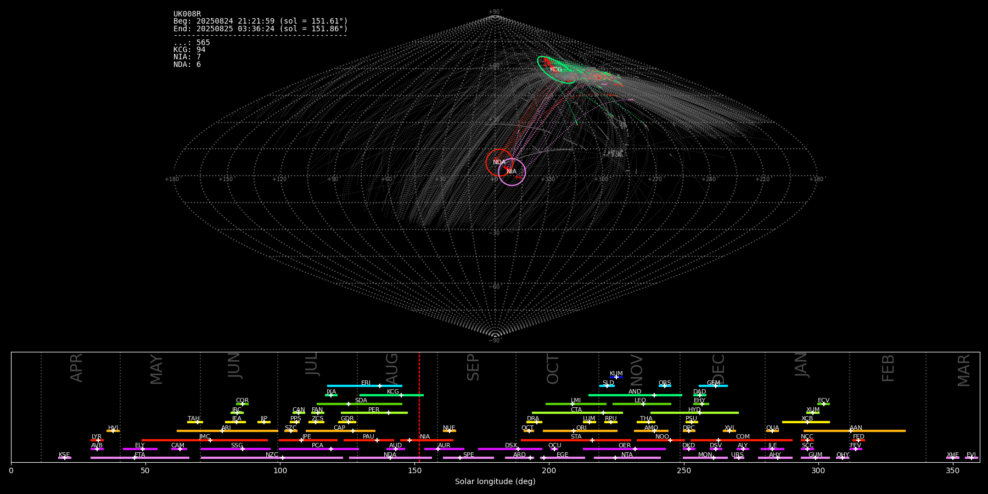Click the 'NDA: 6' count line
This screenshot has height=494, width=988.
[187, 65]
